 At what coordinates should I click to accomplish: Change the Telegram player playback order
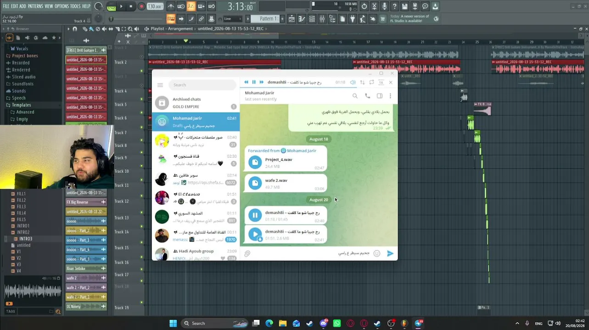point(362,82)
